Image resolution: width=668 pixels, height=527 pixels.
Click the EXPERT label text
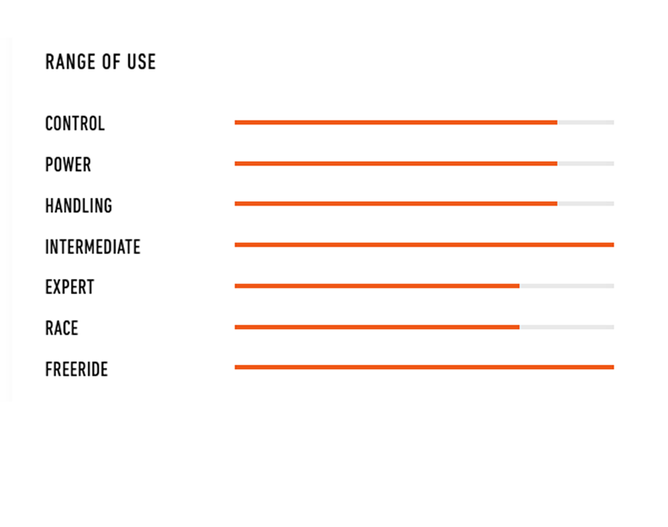(x=70, y=287)
